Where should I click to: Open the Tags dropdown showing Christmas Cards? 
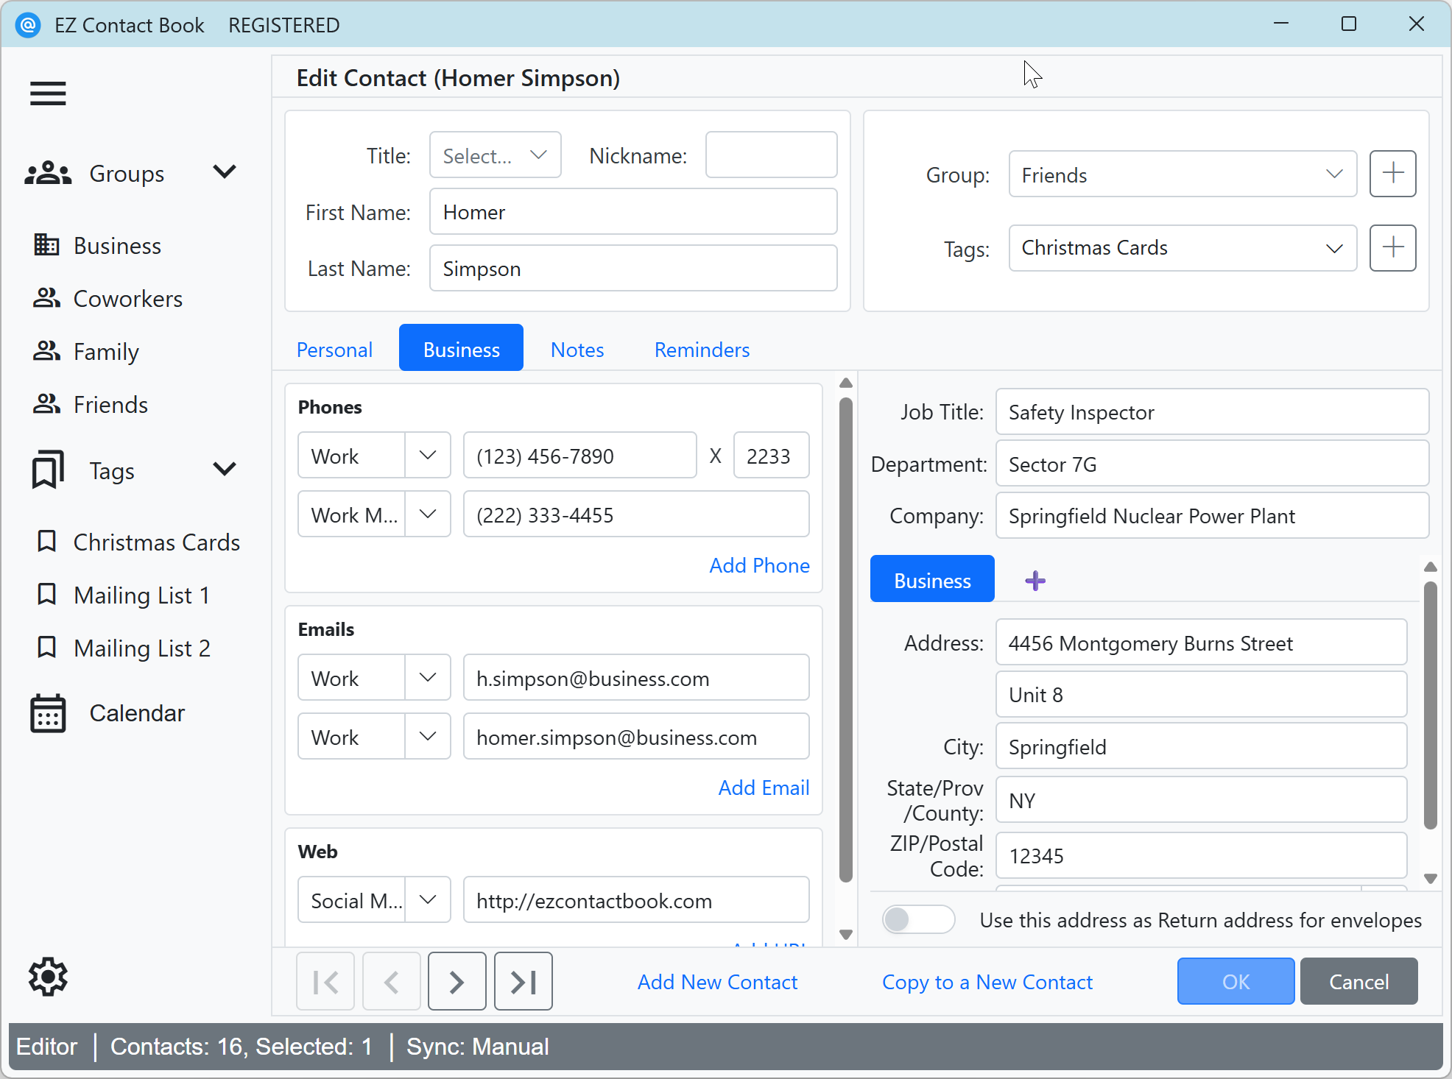[1182, 248]
